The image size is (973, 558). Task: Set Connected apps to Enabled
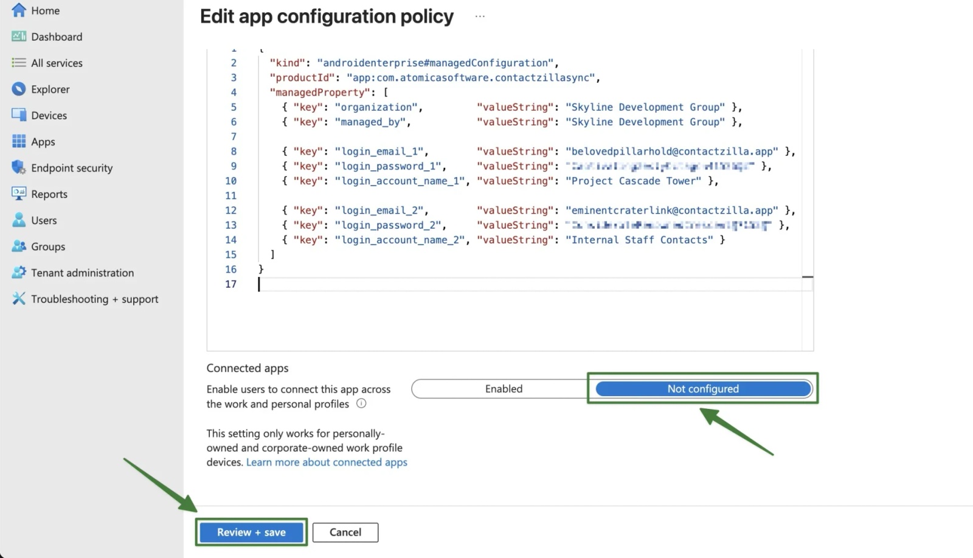[x=504, y=389]
